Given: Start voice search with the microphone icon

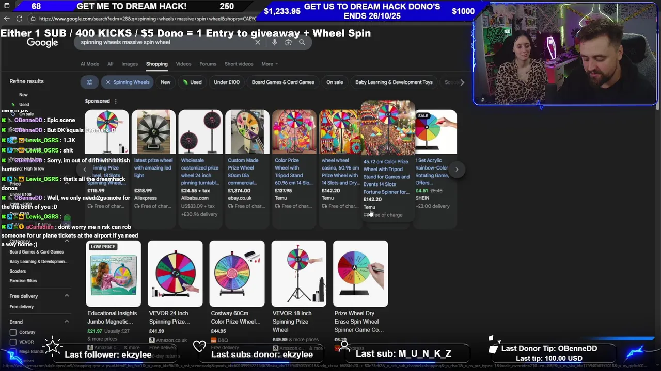Looking at the screenshot, I should tap(274, 42).
